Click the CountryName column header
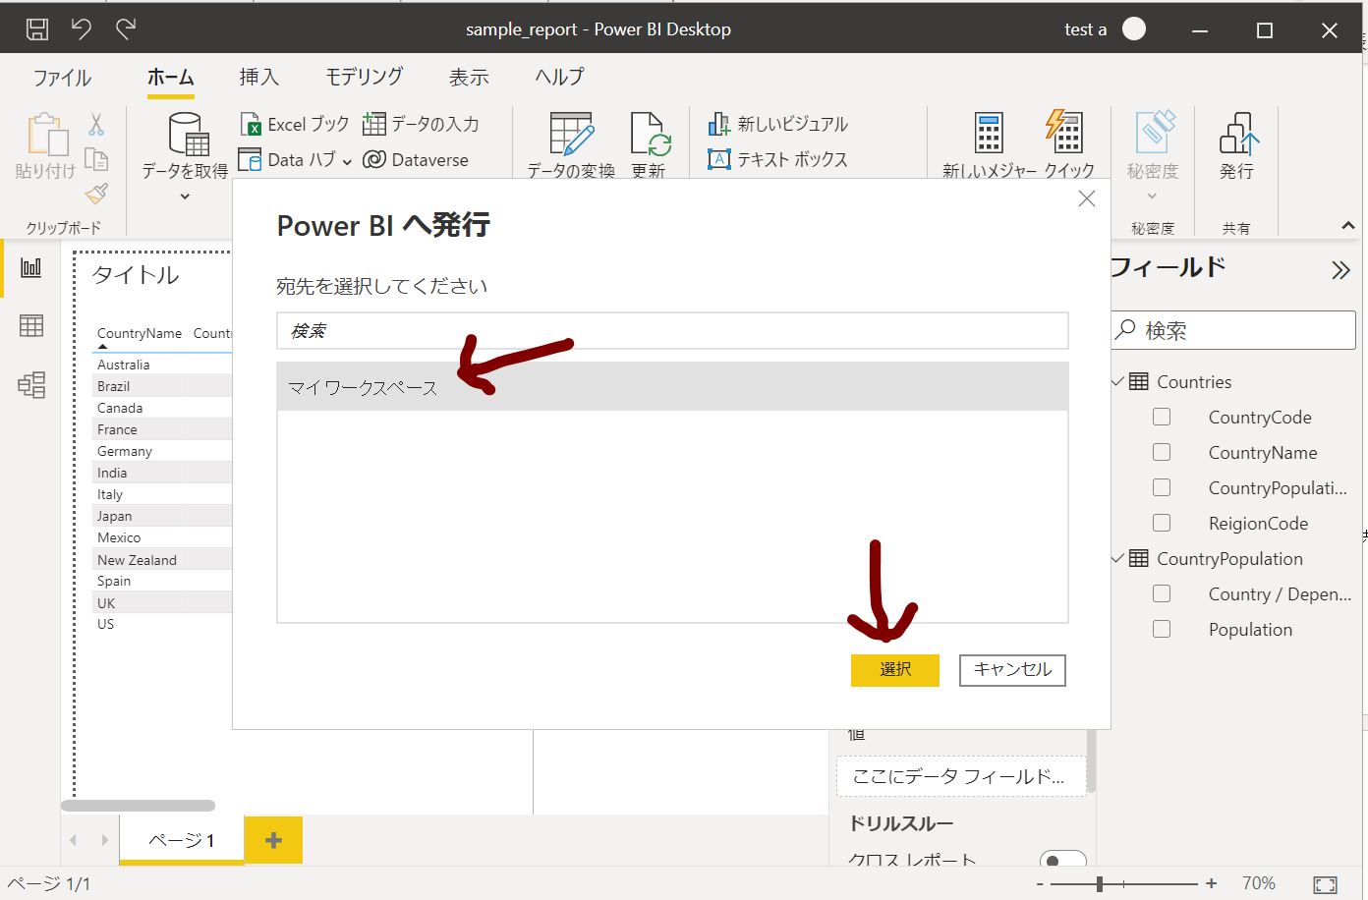Viewport: 1368px width, 900px height. click(140, 333)
